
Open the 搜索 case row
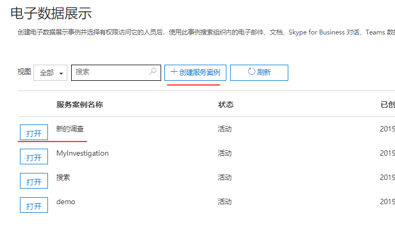click(x=34, y=181)
